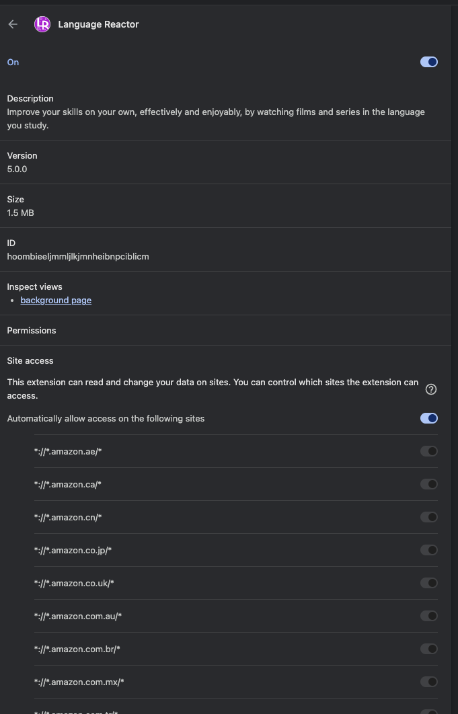Click the Language Reactor title
Viewport: 458px width, 714px height.
point(98,25)
